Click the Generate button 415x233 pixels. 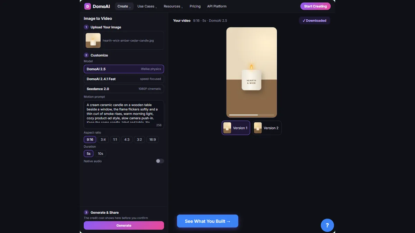[x=124, y=225]
